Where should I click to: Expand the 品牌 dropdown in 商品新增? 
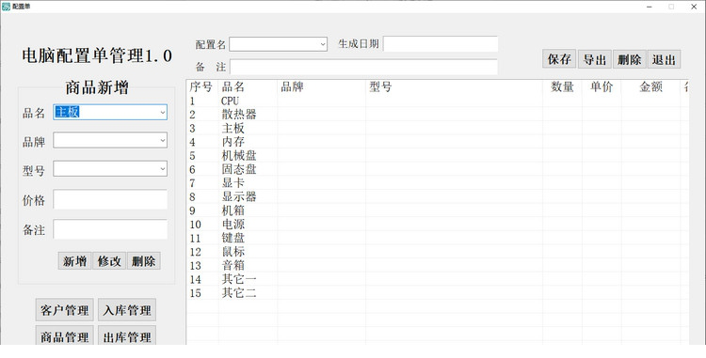click(163, 141)
